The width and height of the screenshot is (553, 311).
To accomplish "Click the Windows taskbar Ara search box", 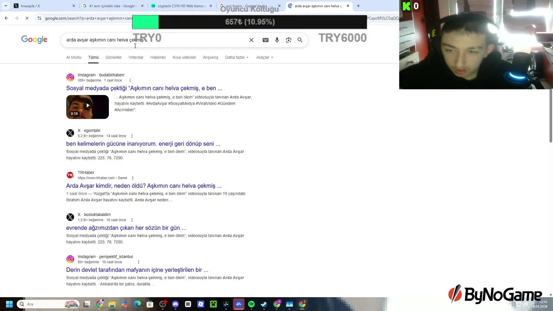I will pos(48,304).
